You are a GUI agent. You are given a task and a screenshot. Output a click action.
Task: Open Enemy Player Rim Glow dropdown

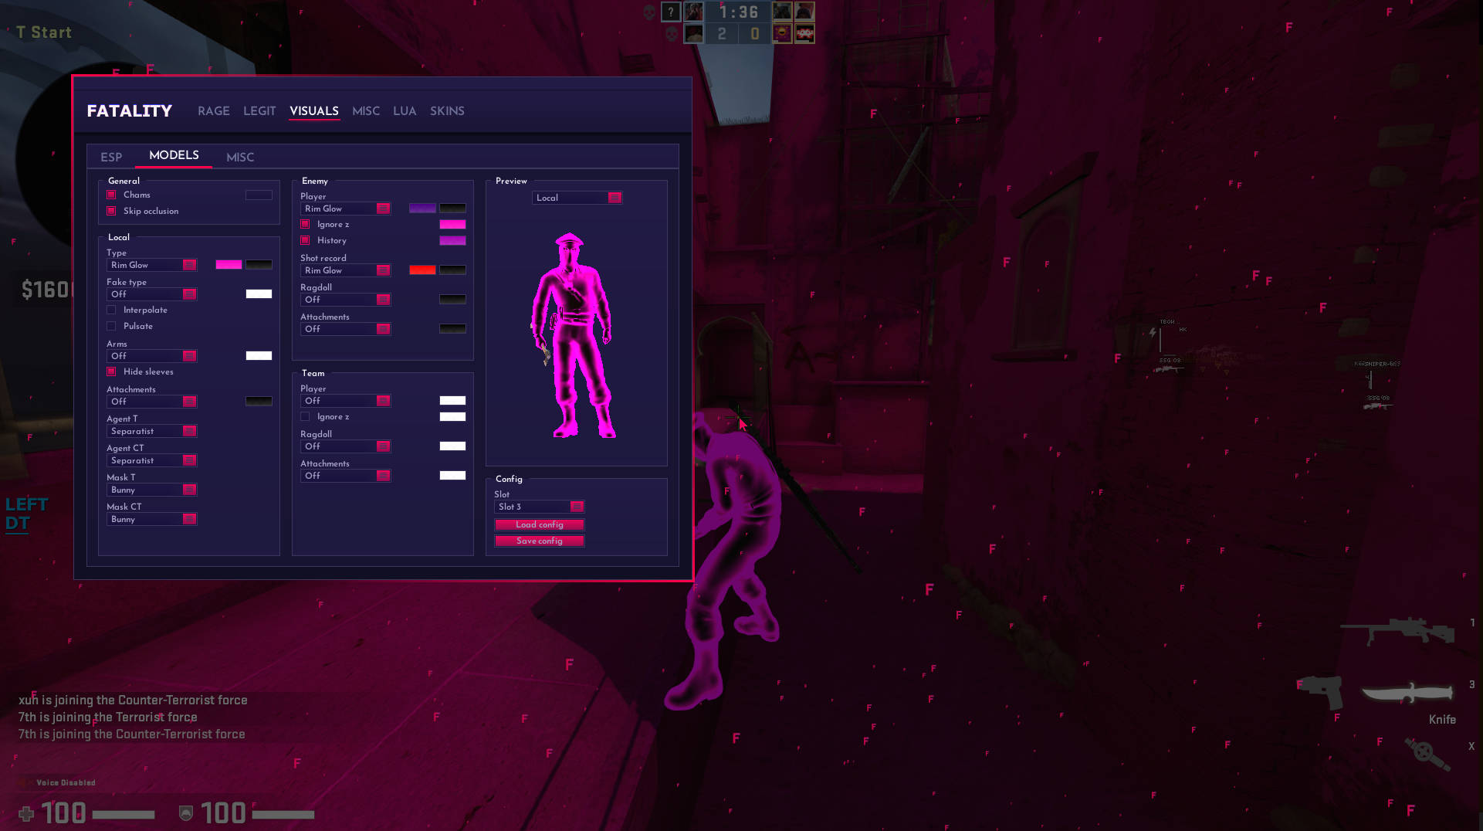(x=346, y=209)
